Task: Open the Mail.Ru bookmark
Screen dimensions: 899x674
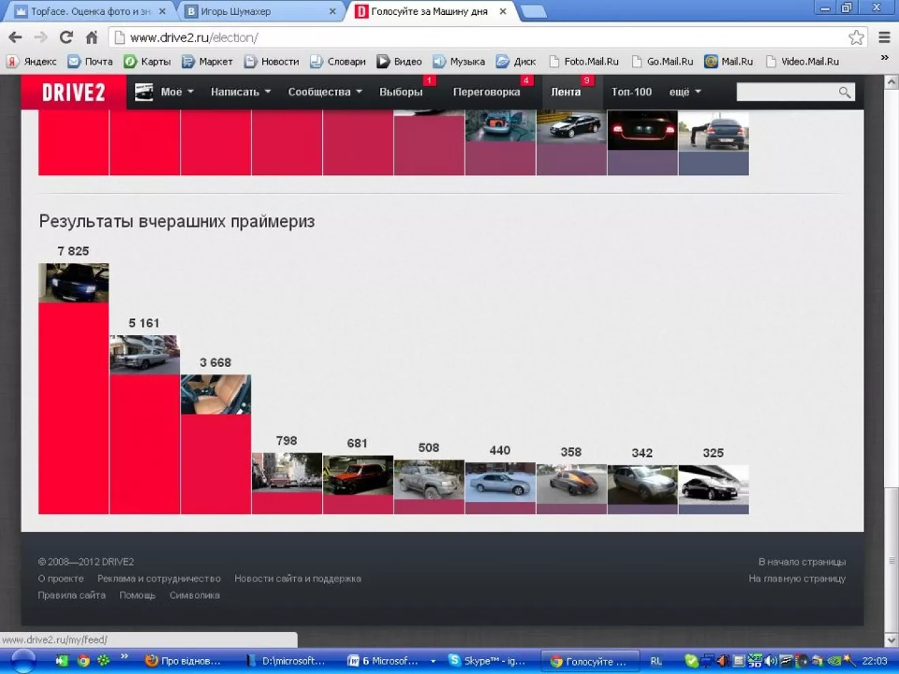Action: 729,61
